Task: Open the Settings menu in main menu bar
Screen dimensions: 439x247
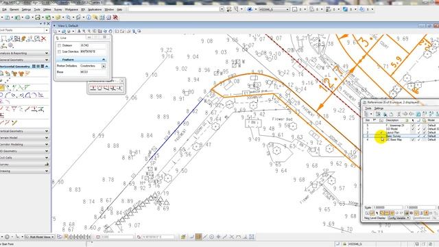Action: pyautogui.click(x=26, y=10)
